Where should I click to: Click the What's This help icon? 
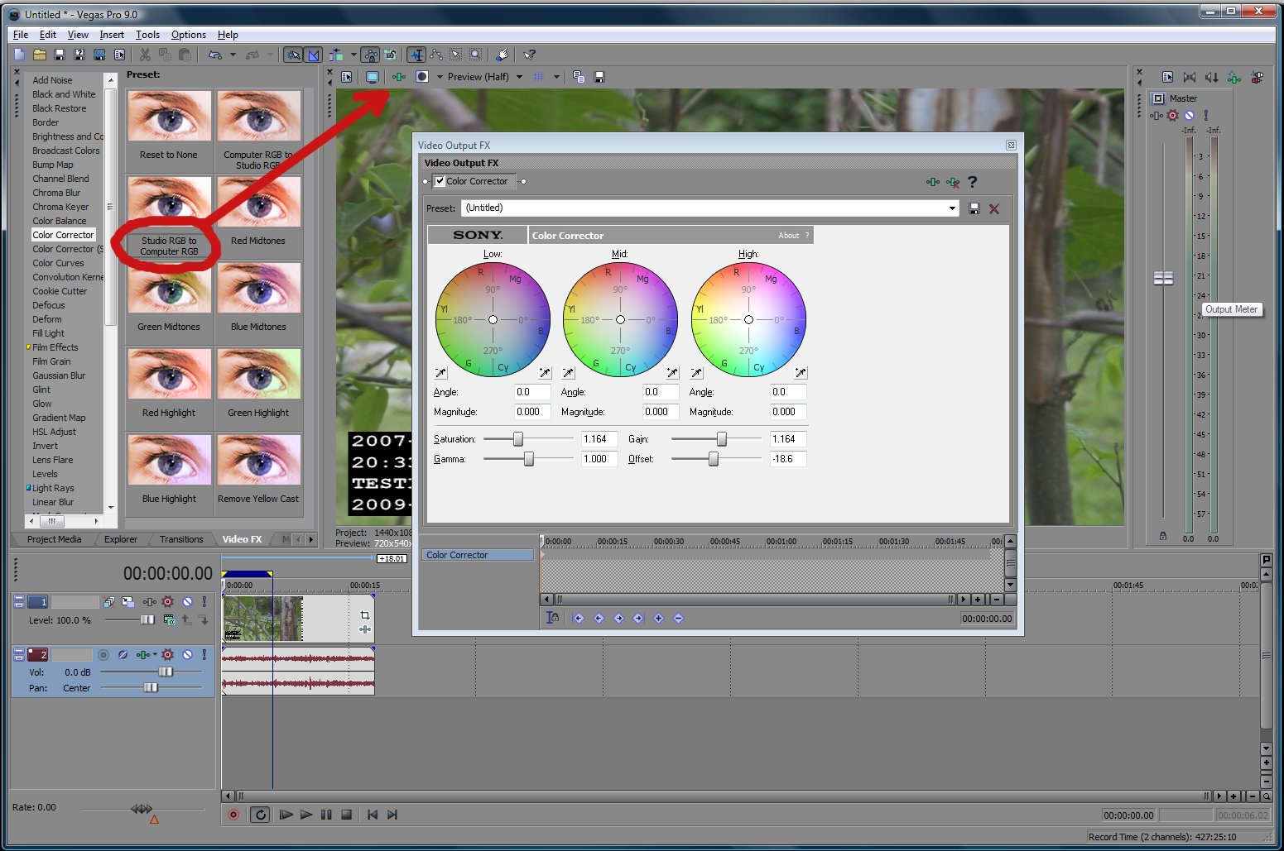[529, 55]
